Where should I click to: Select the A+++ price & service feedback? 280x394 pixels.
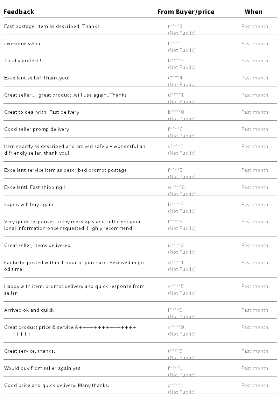(x=70, y=331)
